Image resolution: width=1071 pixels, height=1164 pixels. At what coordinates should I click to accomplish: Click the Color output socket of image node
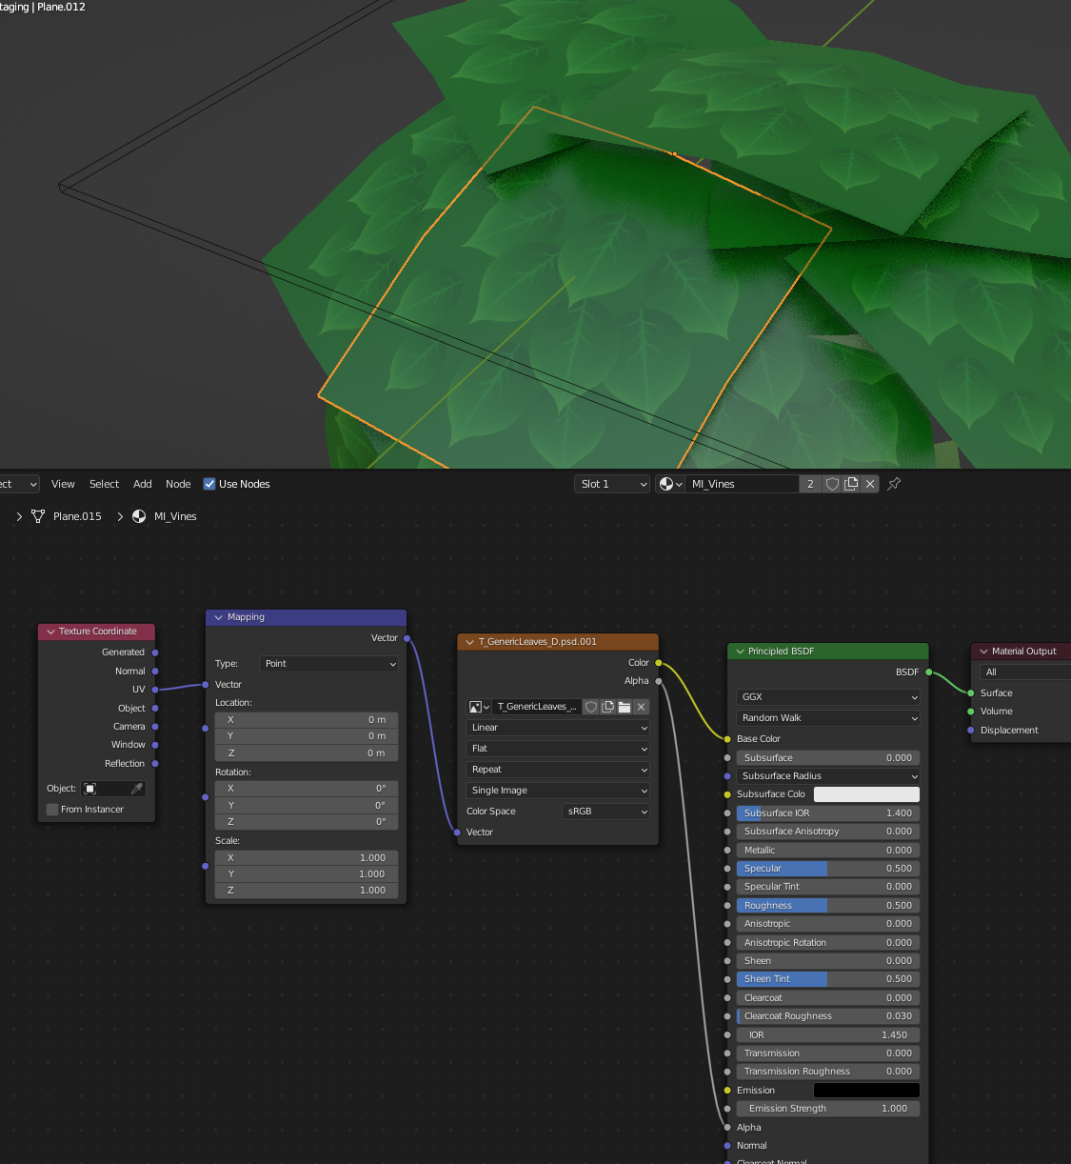point(658,663)
